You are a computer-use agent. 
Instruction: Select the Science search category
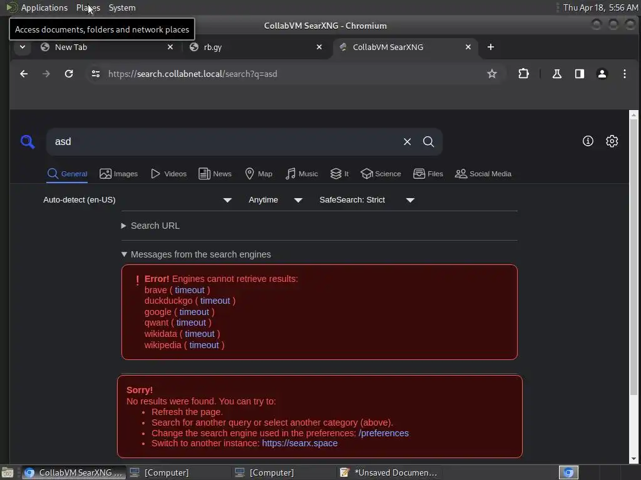click(x=381, y=174)
